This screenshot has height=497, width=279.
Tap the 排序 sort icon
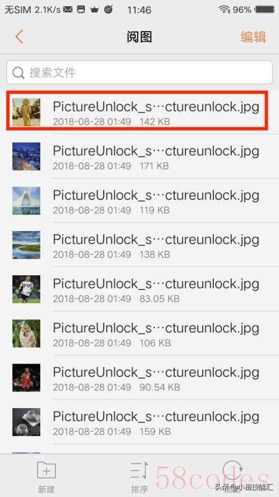tap(139, 472)
